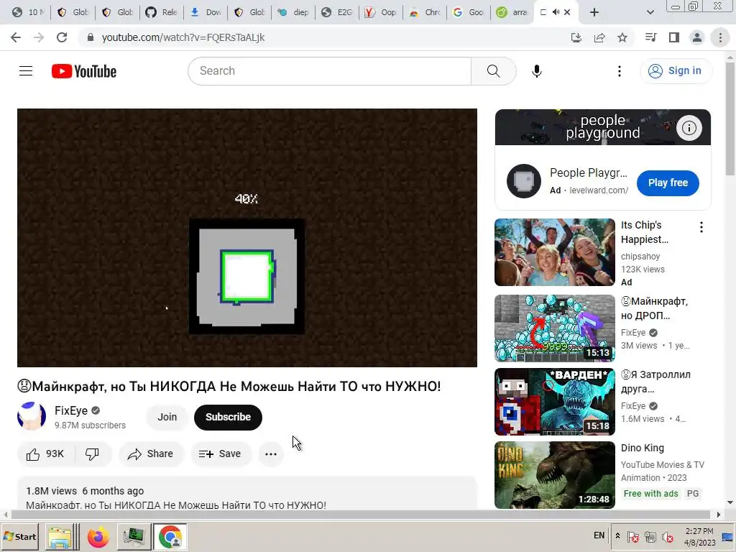The width and height of the screenshot is (736, 552).
Task: Open the Its Chip's Happiest ad thumbnail
Action: click(x=555, y=252)
